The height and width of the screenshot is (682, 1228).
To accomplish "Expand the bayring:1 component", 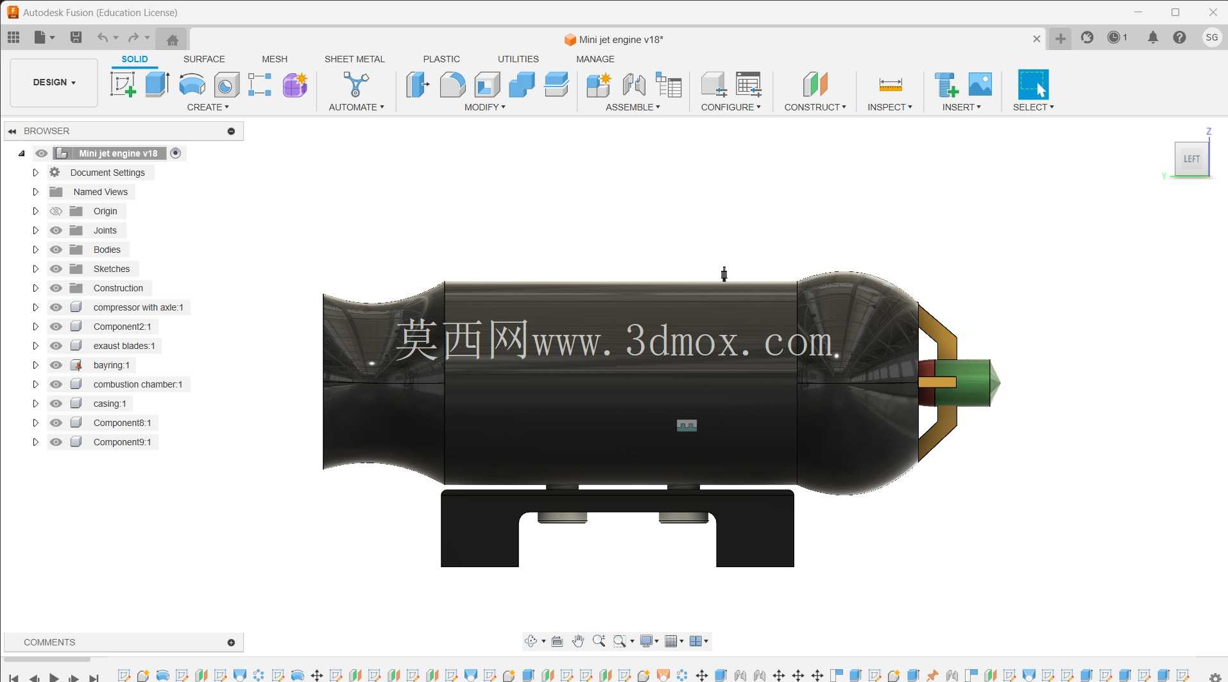I will 36,365.
